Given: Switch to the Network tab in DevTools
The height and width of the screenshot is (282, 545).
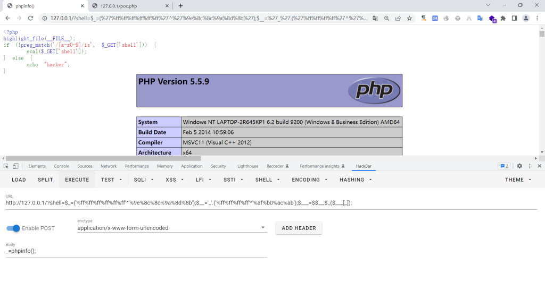Looking at the screenshot, I should tap(109, 166).
